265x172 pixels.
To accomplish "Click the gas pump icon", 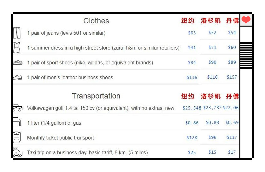I will click(17, 123).
